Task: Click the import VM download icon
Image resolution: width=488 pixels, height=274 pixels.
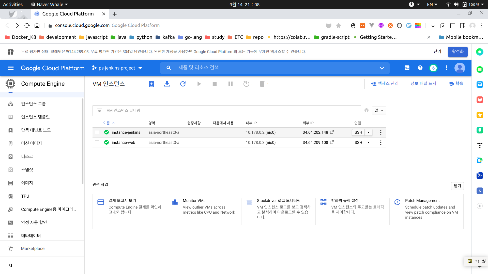Action: point(167,84)
